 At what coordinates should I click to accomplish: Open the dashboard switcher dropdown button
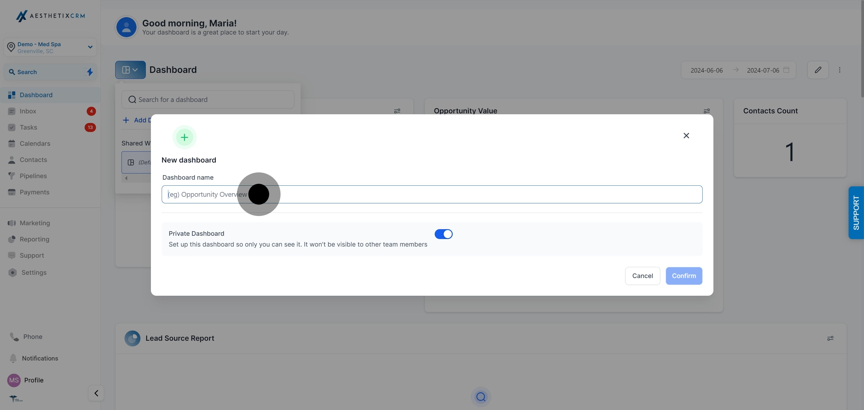click(x=130, y=70)
